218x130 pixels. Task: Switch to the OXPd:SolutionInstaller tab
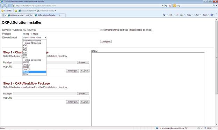tap(47, 15)
